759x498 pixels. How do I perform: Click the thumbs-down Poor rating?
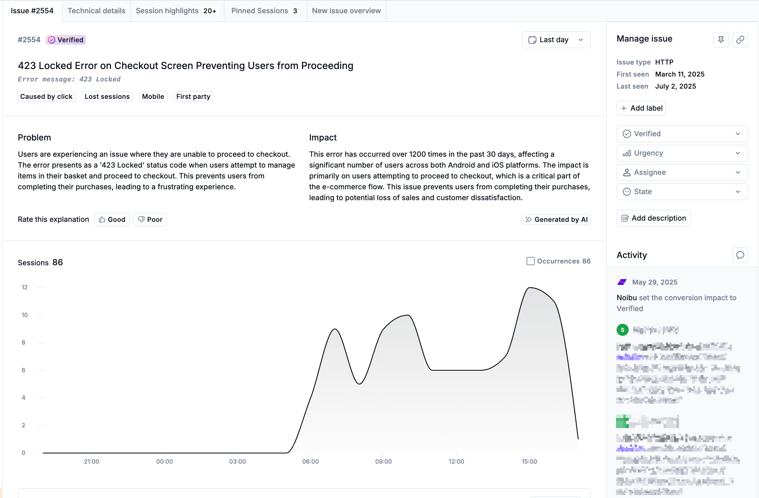(150, 219)
